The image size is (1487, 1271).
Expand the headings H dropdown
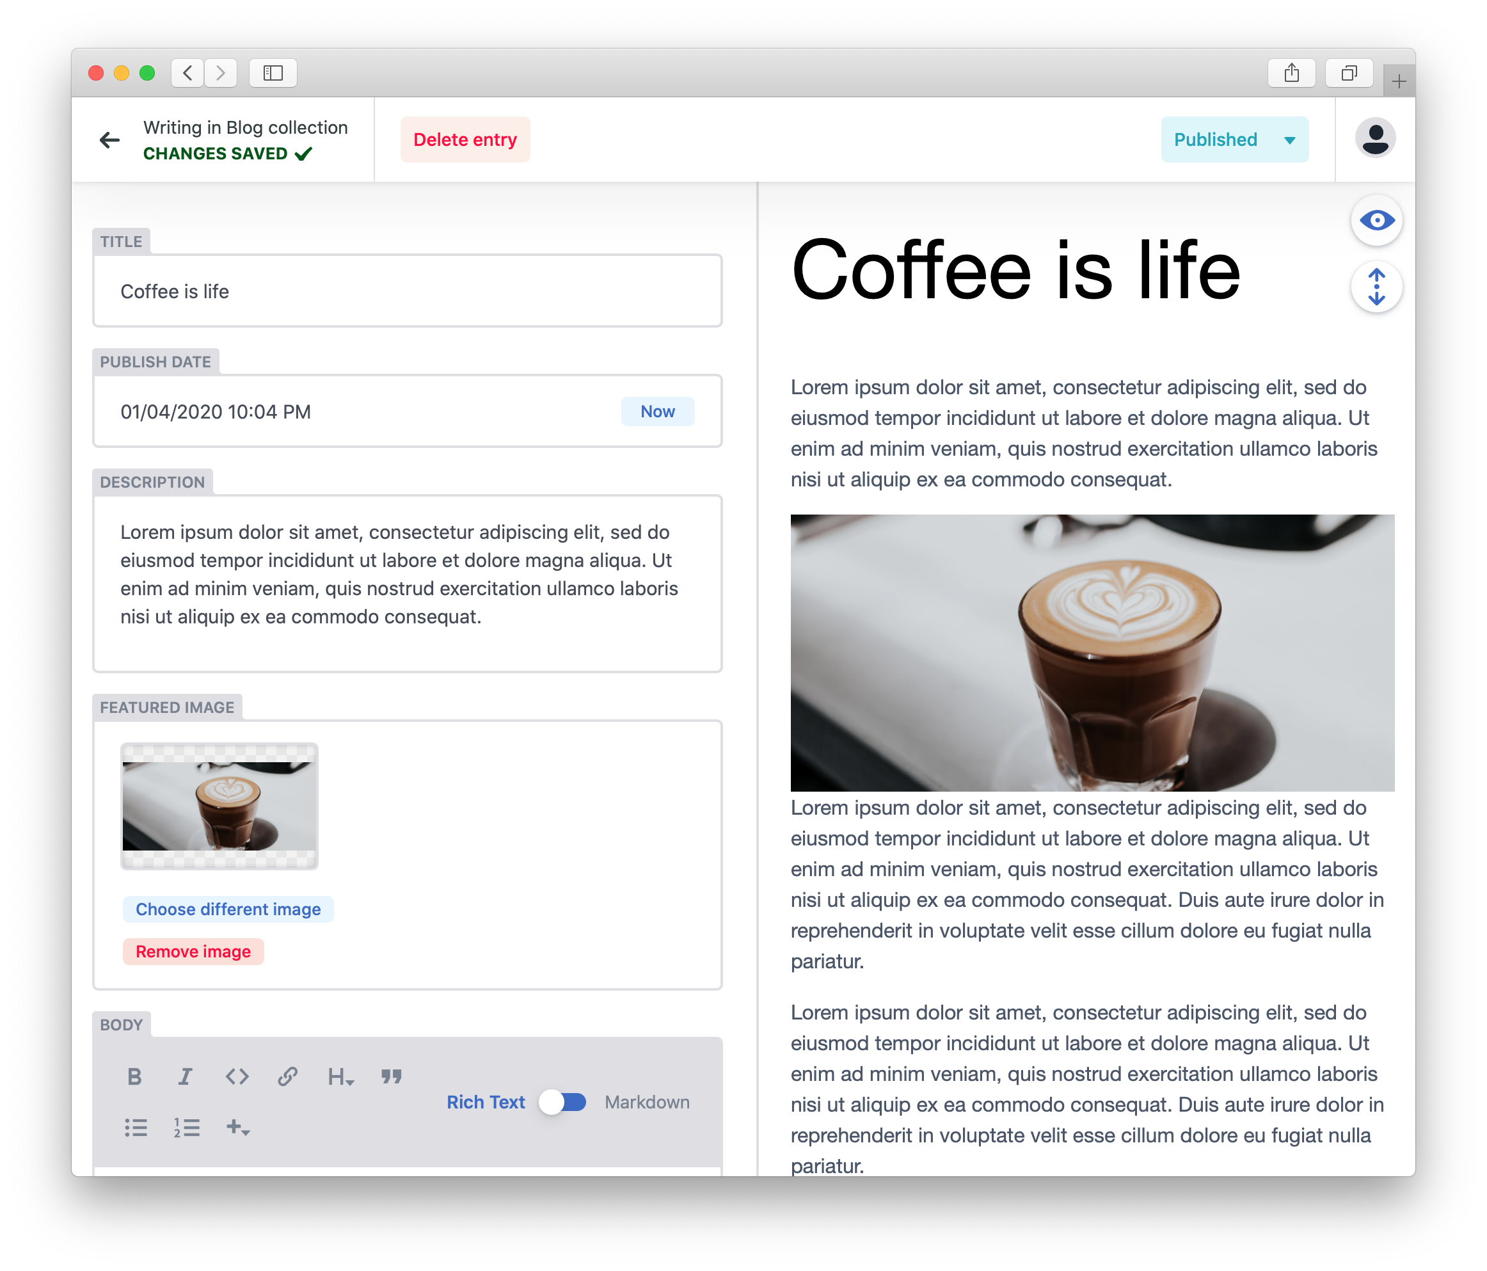point(340,1076)
